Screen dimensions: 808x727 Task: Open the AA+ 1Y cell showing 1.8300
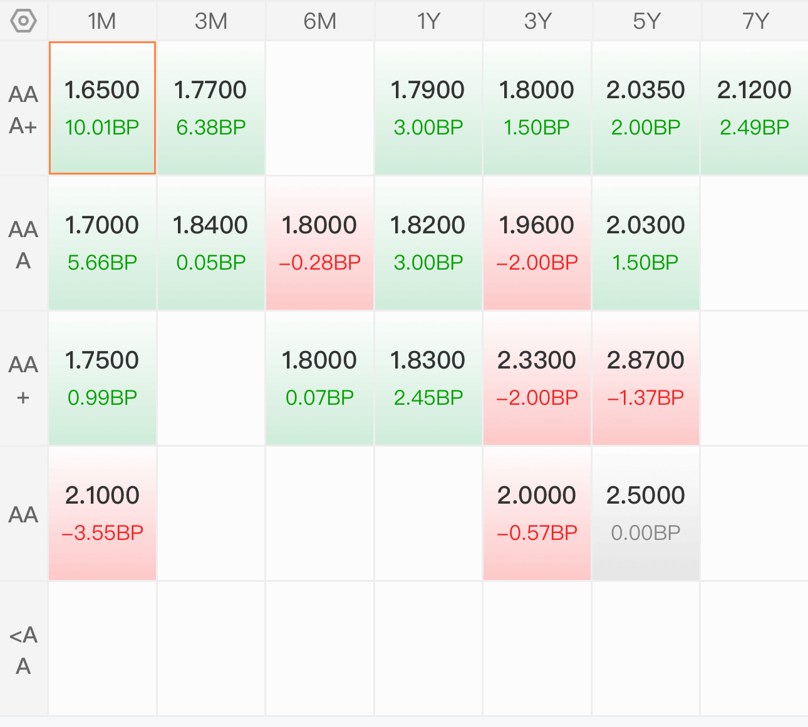[428, 379]
